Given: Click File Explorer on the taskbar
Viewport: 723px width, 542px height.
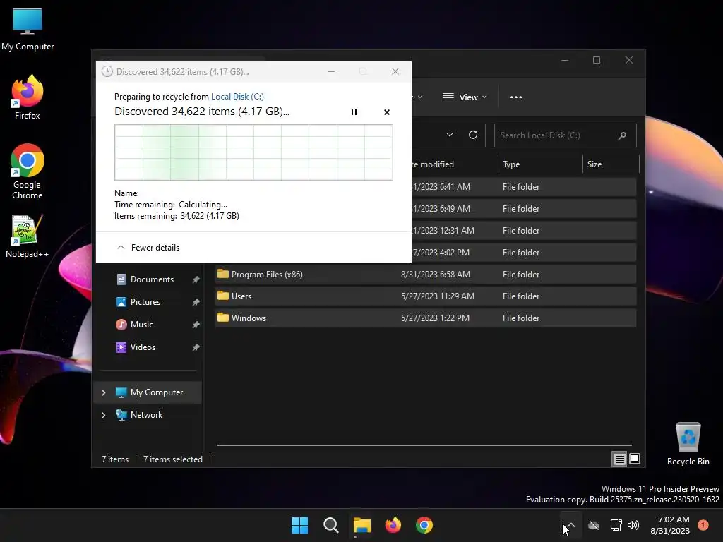Looking at the screenshot, I should click(x=362, y=525).
